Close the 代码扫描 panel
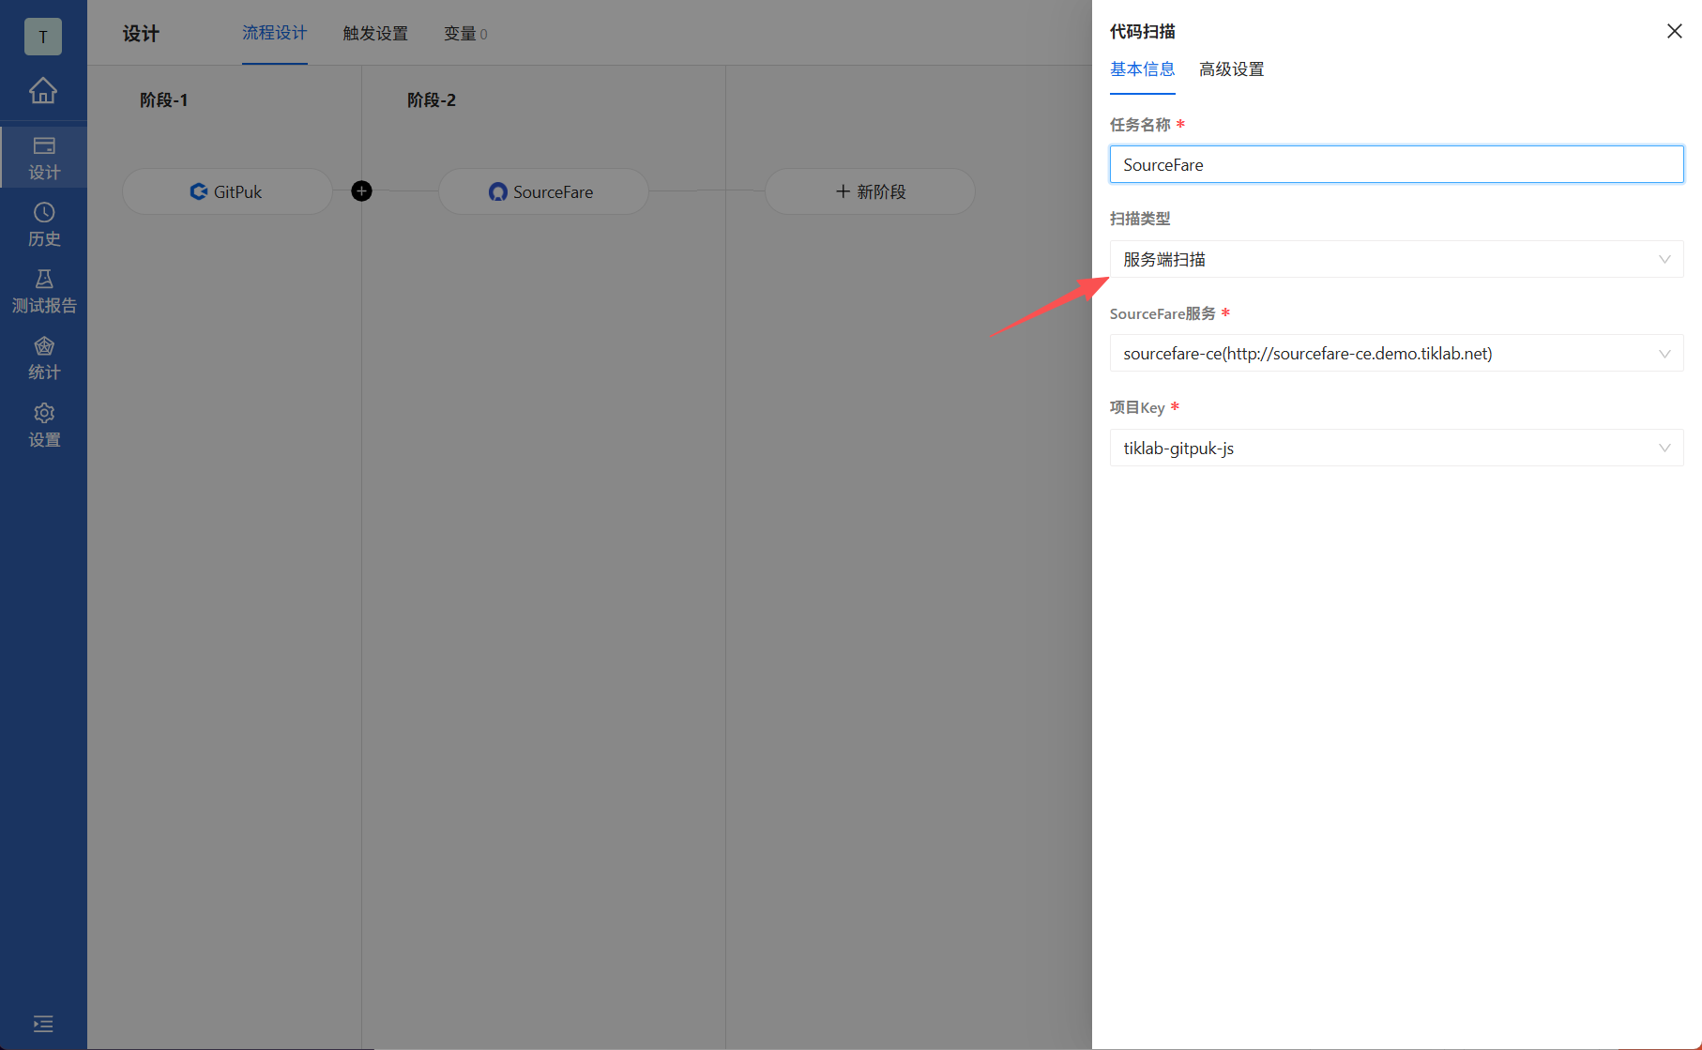The width and height of the screenshot is (1702, 1050). point(1674,32)
